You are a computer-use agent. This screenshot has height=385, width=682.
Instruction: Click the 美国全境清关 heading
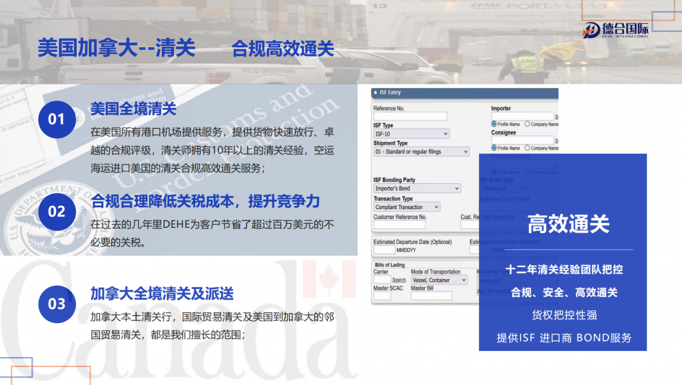click(x=133, y=109)
